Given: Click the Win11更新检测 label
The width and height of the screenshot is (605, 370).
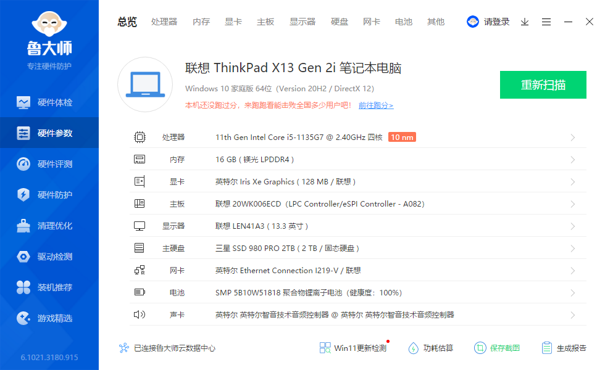Looking at the screenshot, I should click(360, 348).
